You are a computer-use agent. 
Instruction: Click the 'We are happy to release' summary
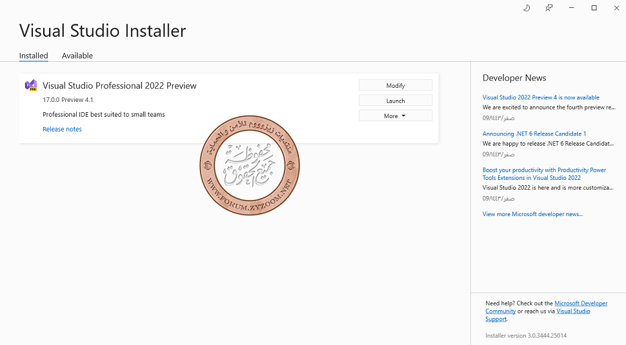point(548,144)
